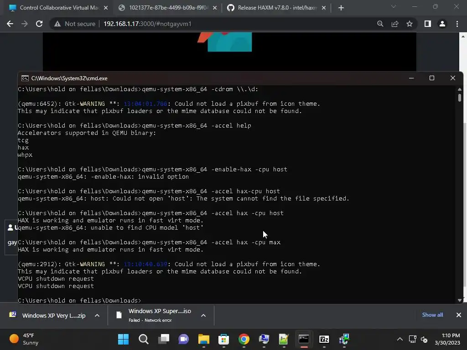Image resolution: width=467 pixels, height=350 pixels.
Task: Click the browser page scrollbar up arrow
Action: pos(463,36)
